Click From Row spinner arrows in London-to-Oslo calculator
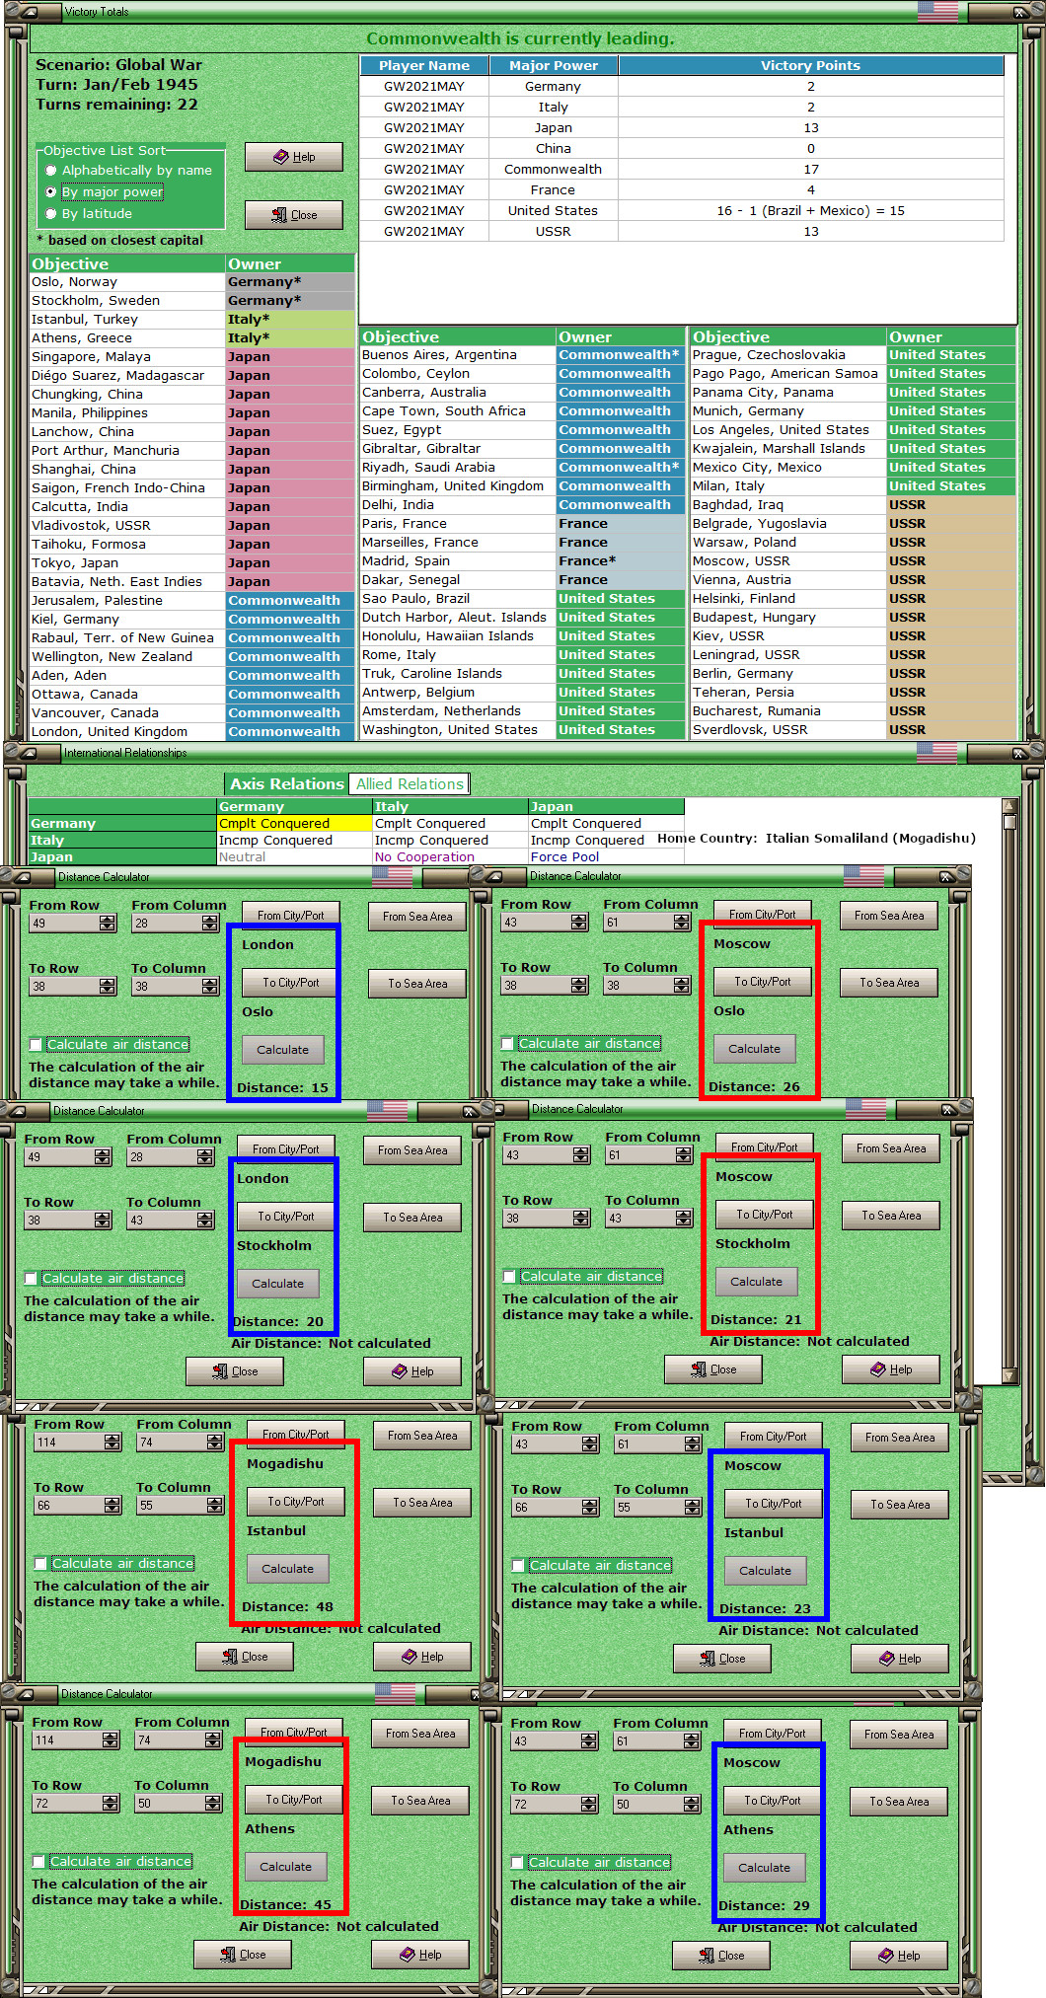 coord(108,924)
